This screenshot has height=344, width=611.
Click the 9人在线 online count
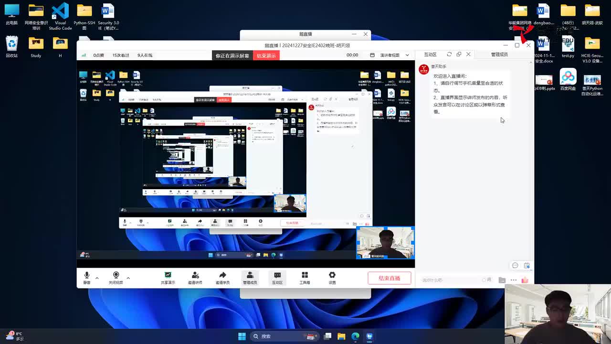[145, 55]
